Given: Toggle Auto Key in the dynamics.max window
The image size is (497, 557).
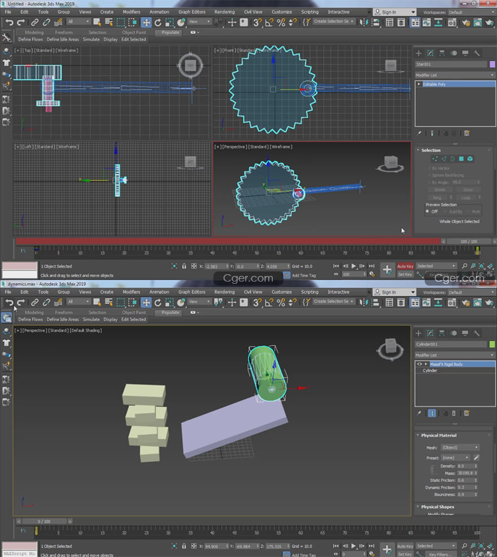Looking at the screenshot, I should 405,546.
